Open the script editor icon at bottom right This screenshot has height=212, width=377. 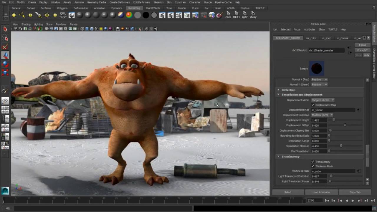pyautogui.click(x=374, y=208)
